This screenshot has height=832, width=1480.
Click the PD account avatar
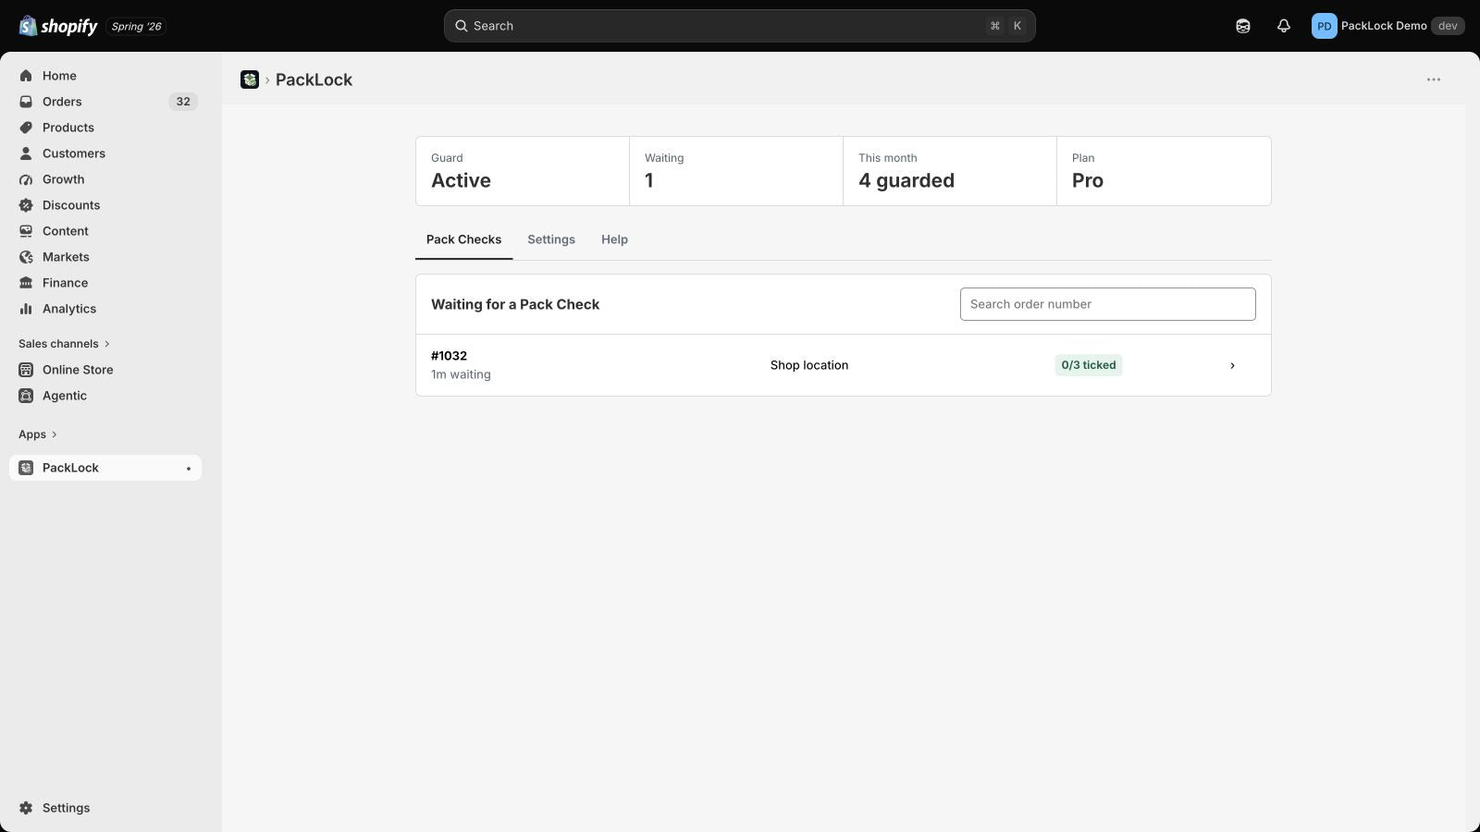point(1324,26)
